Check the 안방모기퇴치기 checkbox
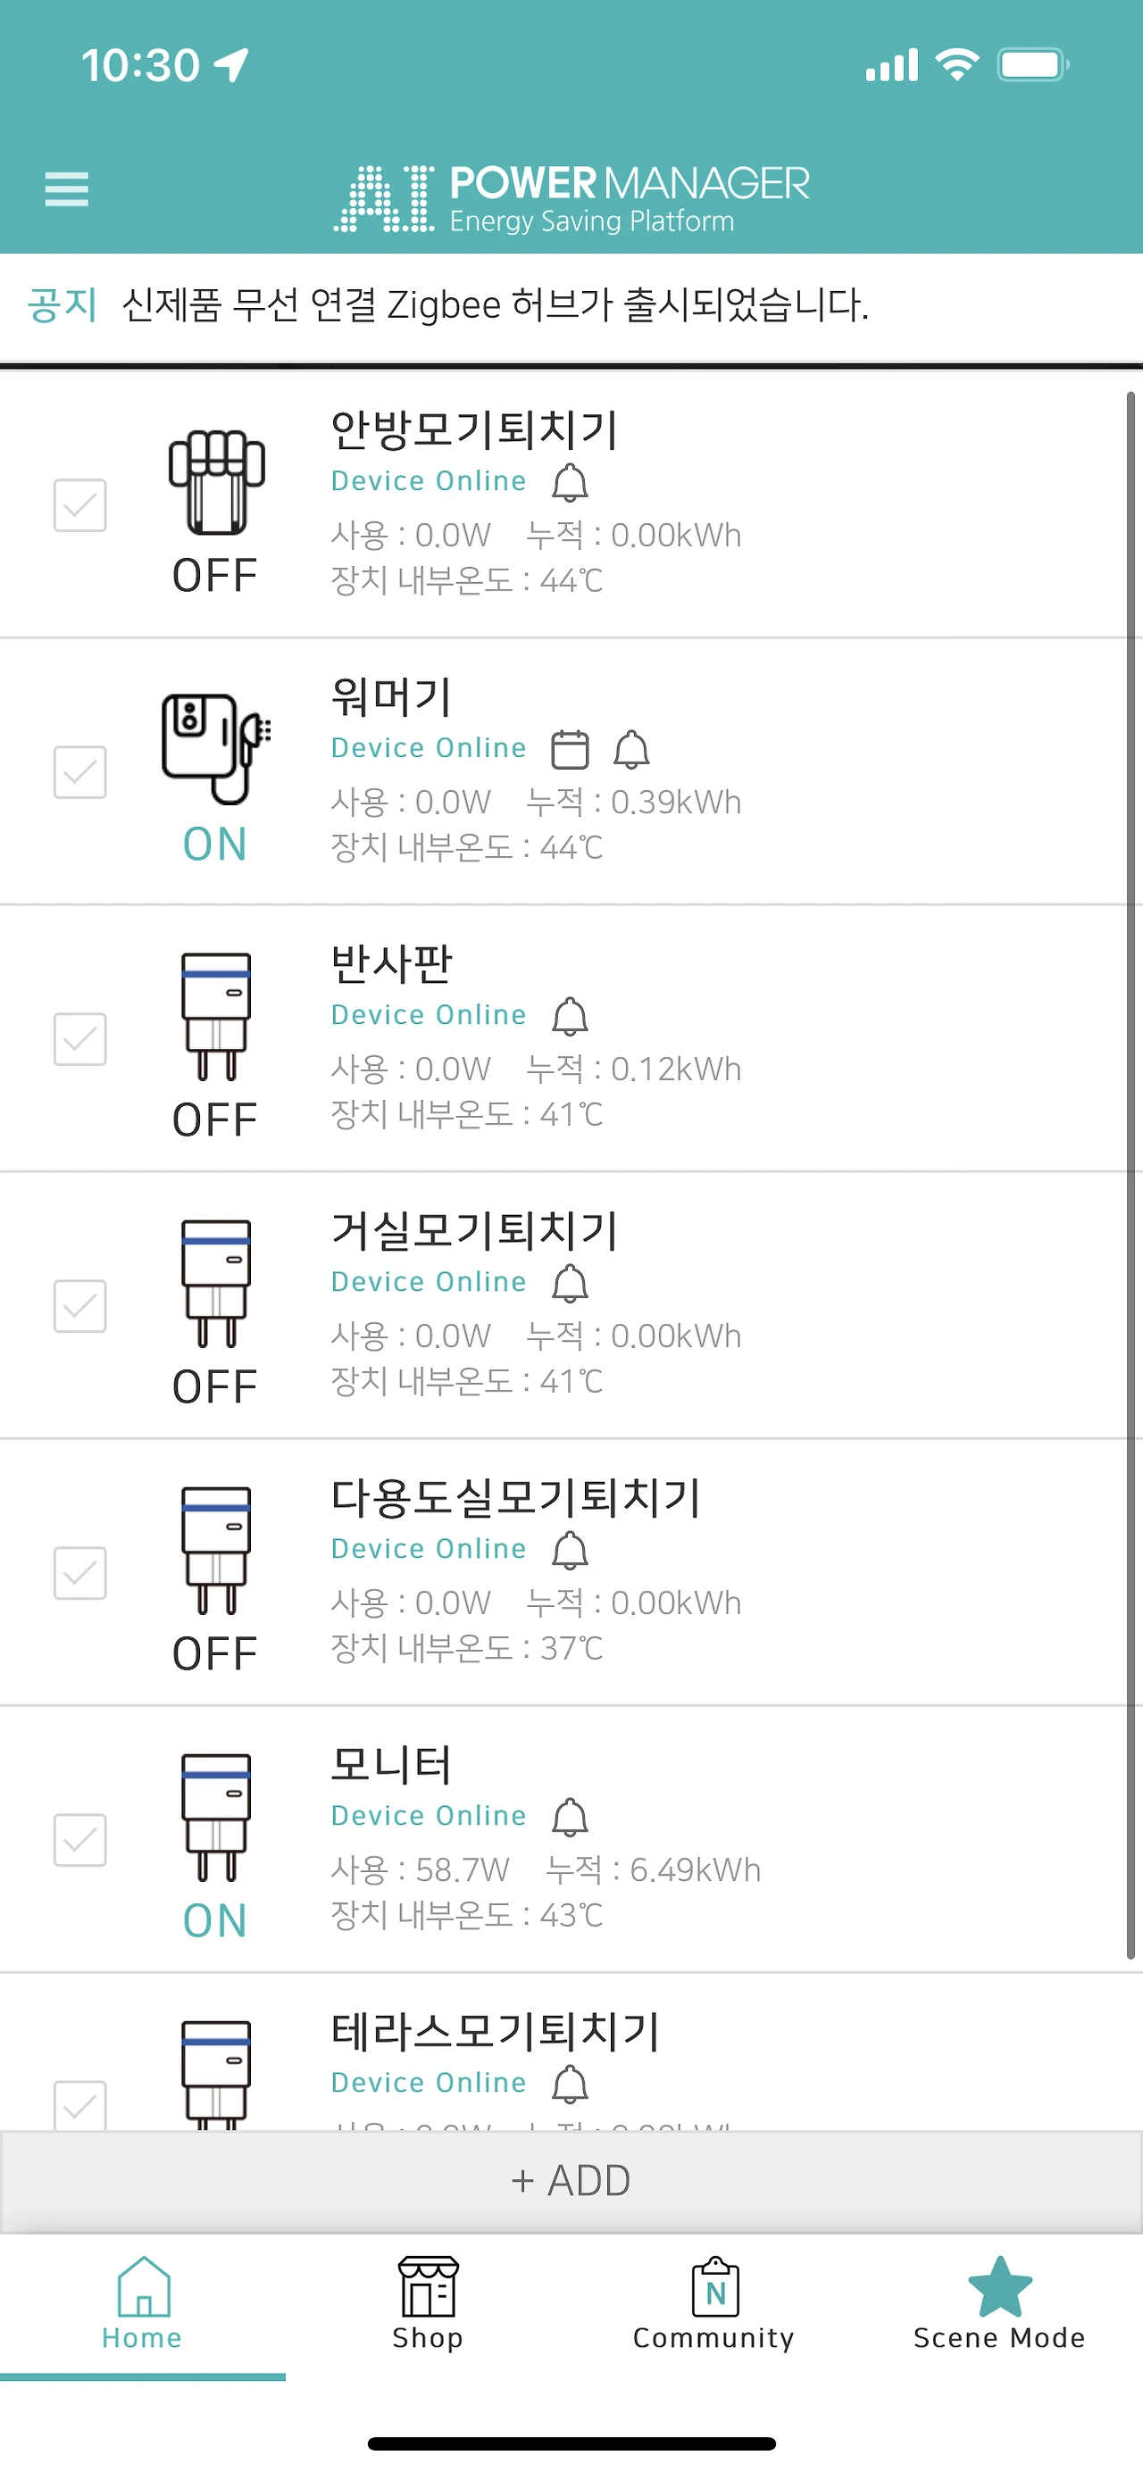This screenshot has height=2472, width=1143. click(79, 505)
